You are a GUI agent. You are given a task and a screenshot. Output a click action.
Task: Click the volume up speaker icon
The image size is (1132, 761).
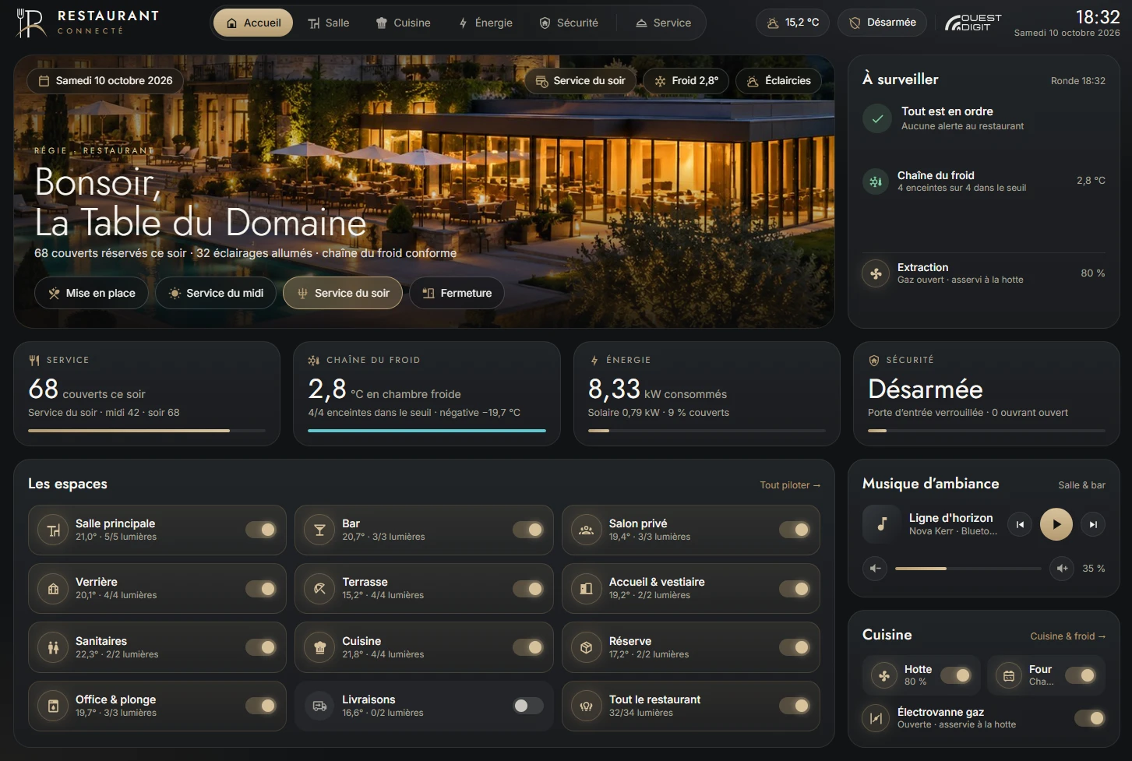pos(1061,569)
